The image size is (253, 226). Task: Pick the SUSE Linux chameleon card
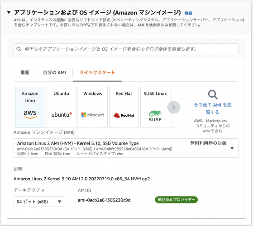155,107
